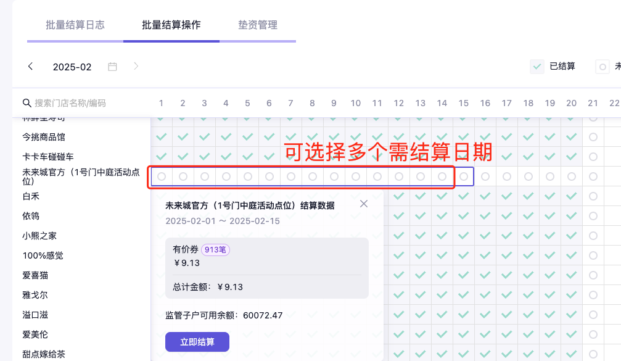
Task: Open the calendar date picker icon
Action: coord(112,67)
